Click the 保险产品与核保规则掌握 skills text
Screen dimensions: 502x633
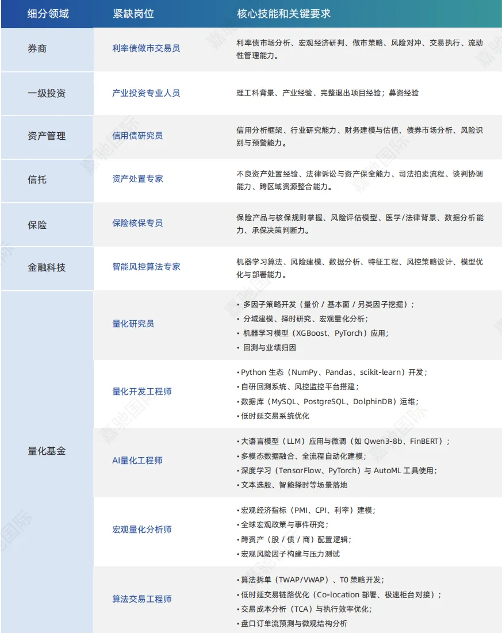(359, 224)
